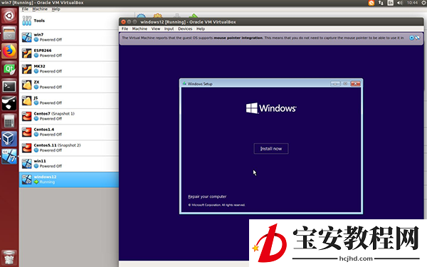This screenshot has height=267, width=427.
Task: Open Qt Creator from the dock
Action: pos(9,68)
